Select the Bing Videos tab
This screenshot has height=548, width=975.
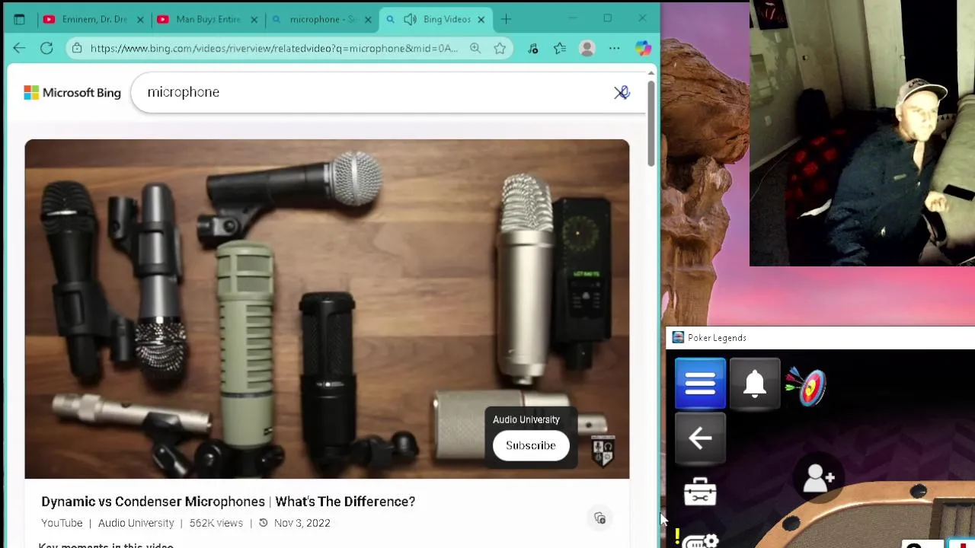[436, 19]
